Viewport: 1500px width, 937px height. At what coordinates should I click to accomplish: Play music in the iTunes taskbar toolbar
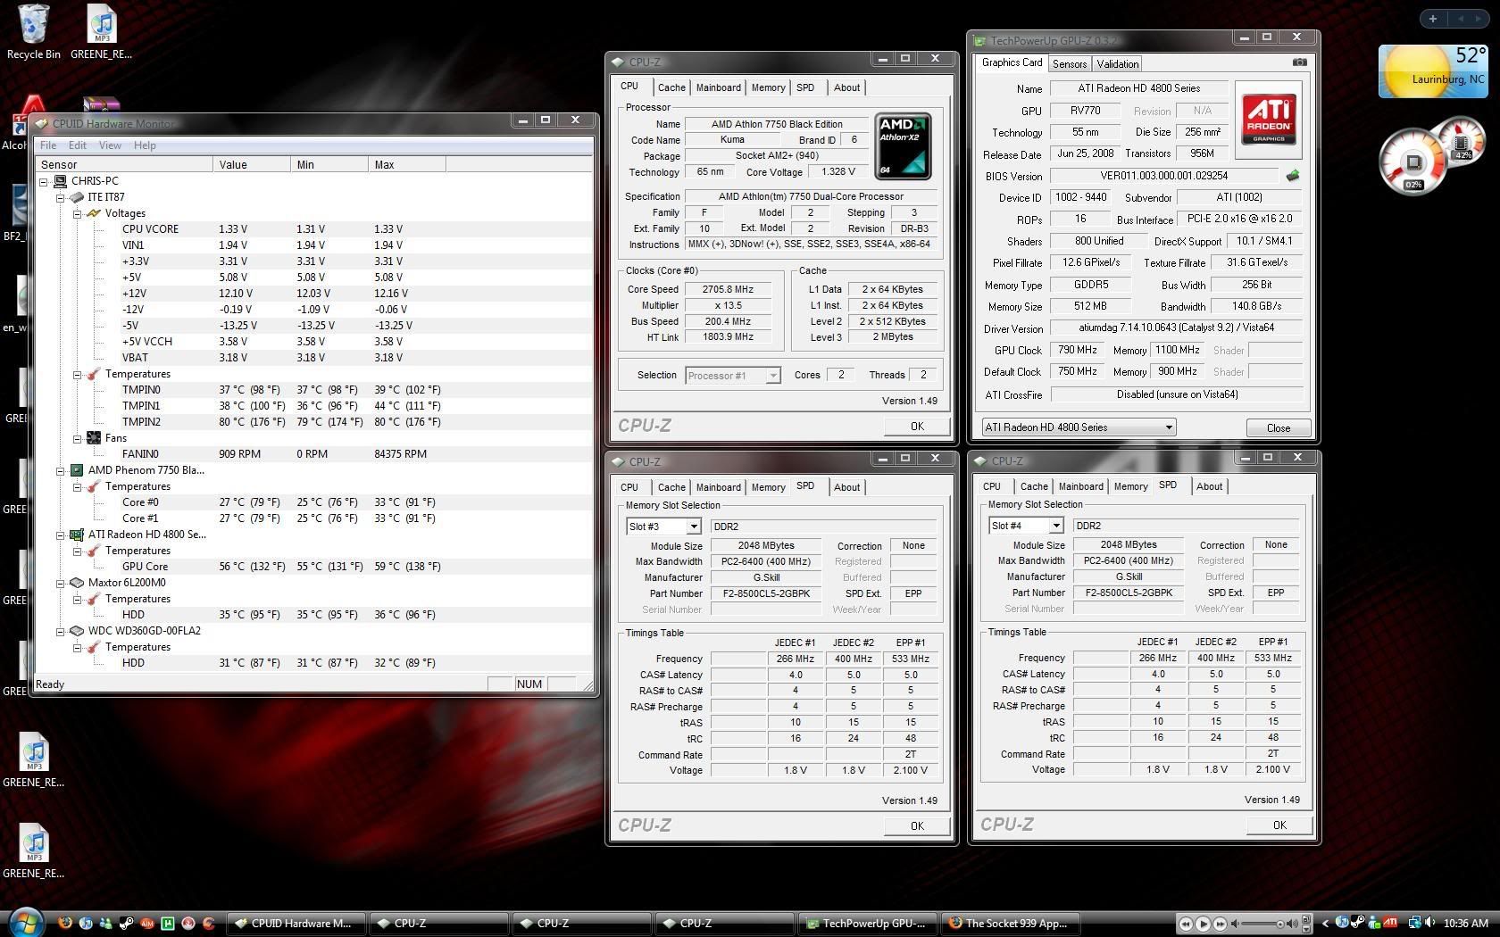pos(1203,924)
